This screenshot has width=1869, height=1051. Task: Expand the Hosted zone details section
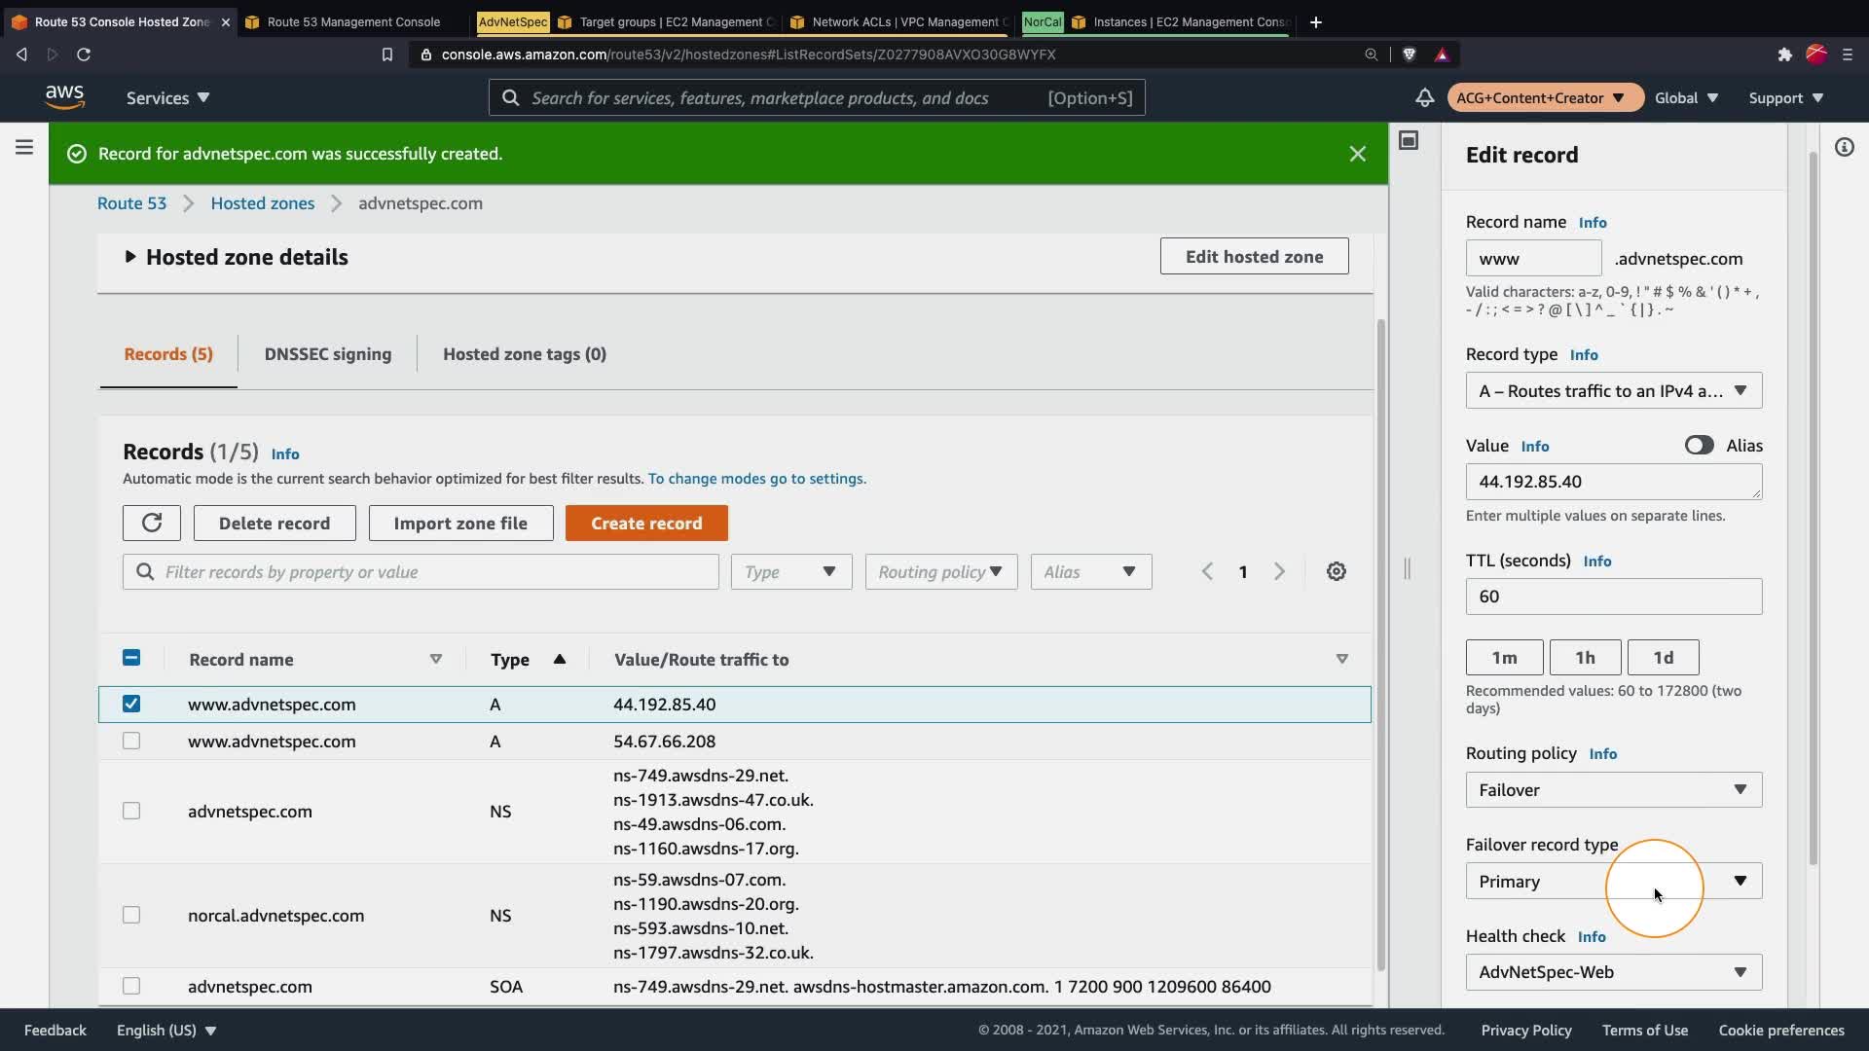(130, 257)
